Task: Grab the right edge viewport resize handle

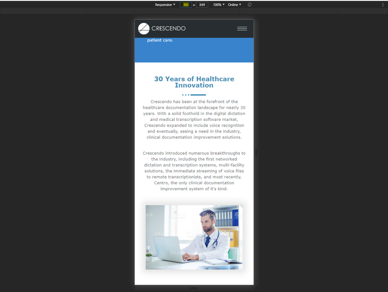Action: pyautogui.click(x=256, y=153)
